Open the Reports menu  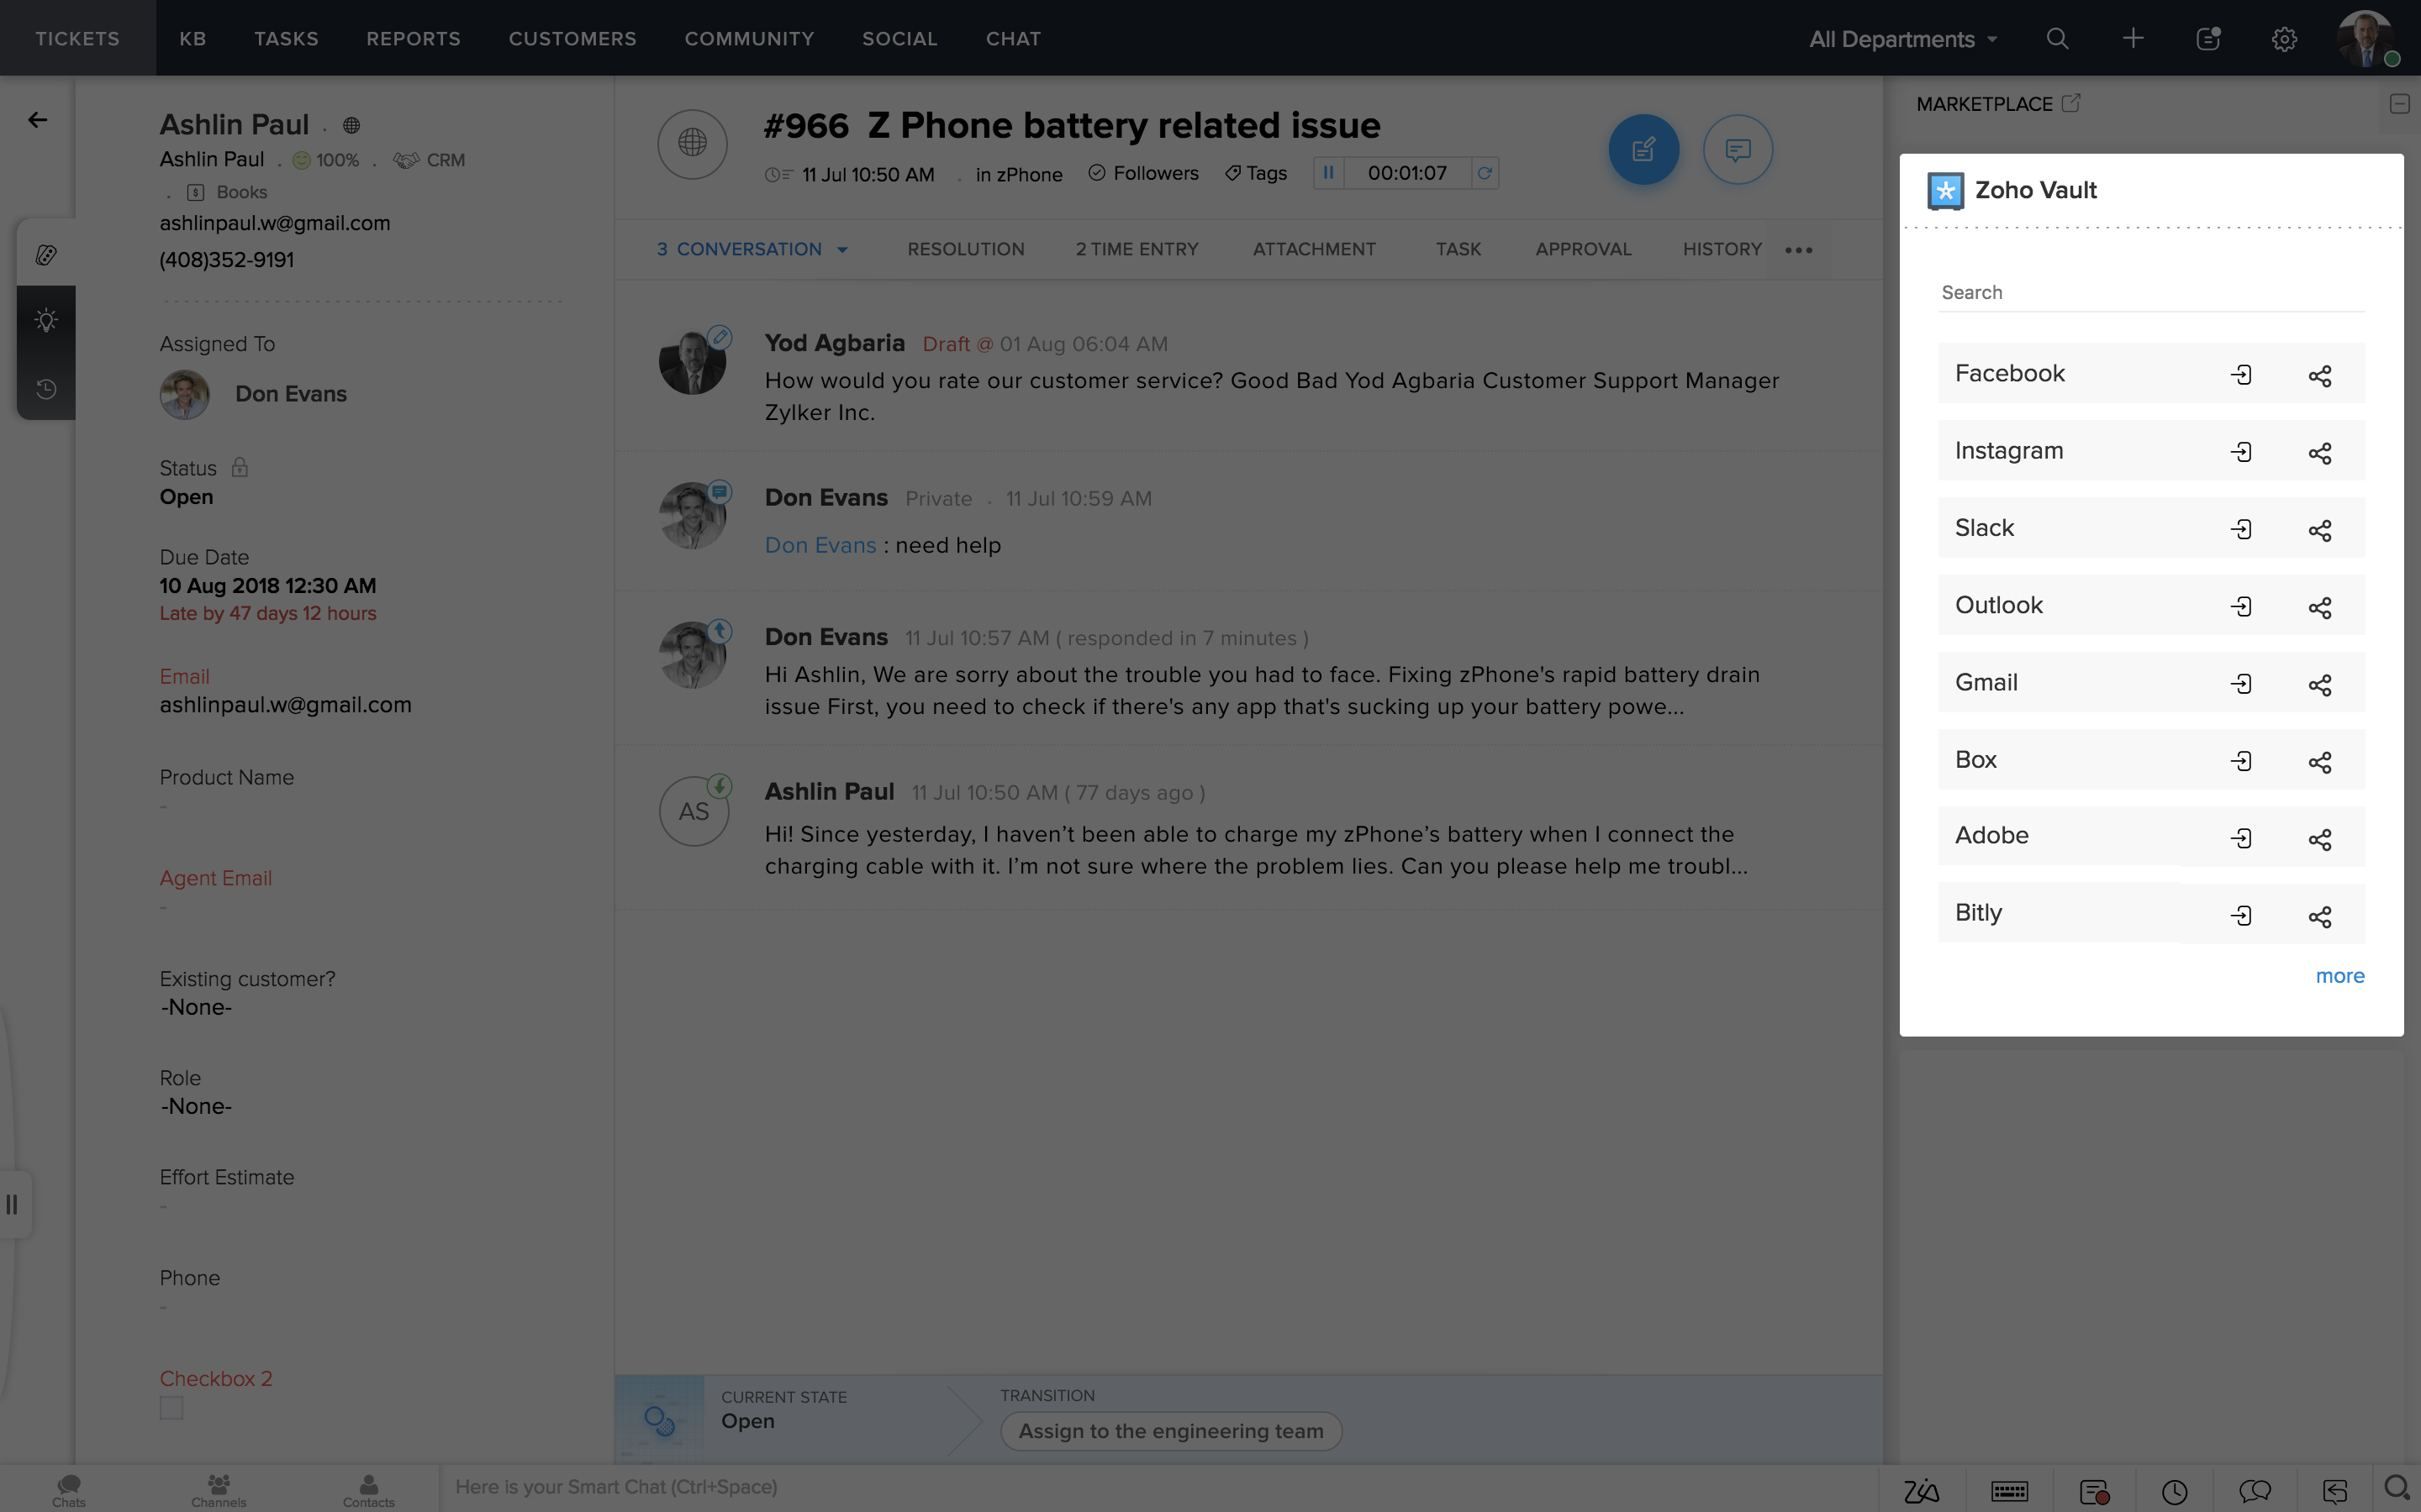coord(414,39)
